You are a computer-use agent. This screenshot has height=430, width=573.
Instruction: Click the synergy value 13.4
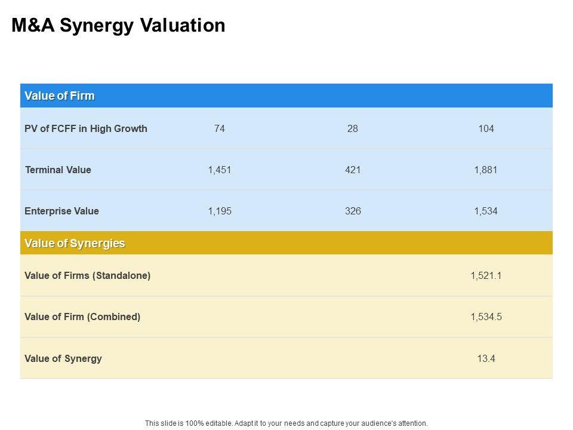[486, 359]
